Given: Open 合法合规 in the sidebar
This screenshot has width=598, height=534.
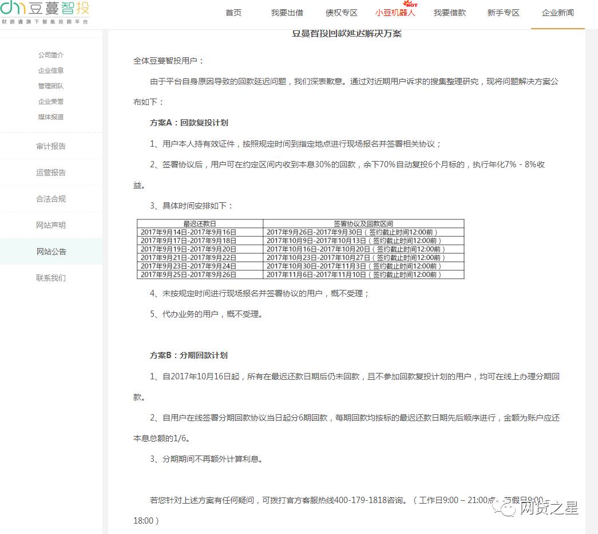Looking at the screenshot, I should [51, 199].
